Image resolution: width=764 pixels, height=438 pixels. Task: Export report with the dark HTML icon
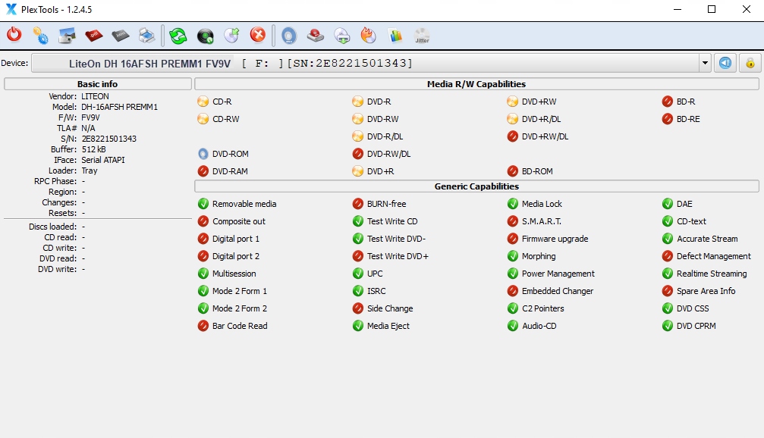click(121, 36)
